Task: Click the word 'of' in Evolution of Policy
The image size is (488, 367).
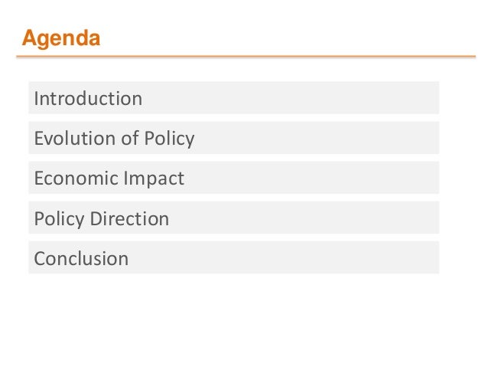Action: pyautogui.click(x=130, y=138)
